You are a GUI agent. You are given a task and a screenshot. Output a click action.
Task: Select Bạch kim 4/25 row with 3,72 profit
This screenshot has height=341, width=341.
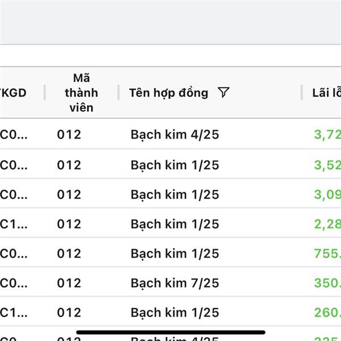point(174,135)
